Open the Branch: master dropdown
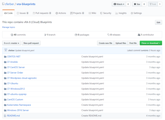Image resolution: width=165 pixels, height=120 pixels. [x=12, y=43]
